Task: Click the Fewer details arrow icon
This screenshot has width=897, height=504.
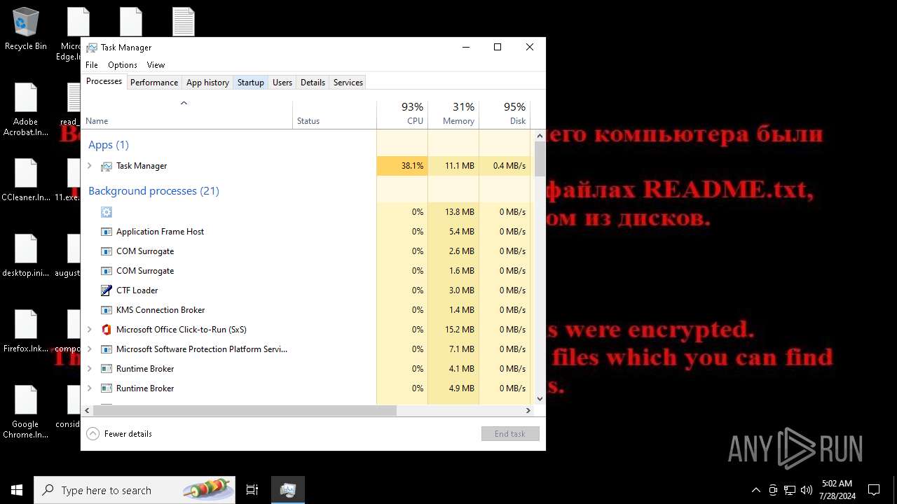Action: (93, 434)
